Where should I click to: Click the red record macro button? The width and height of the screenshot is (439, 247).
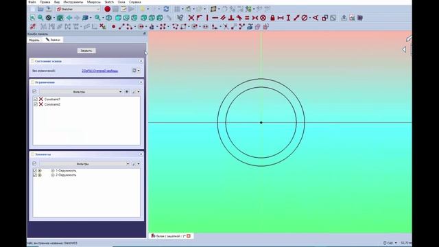(107, 9)
